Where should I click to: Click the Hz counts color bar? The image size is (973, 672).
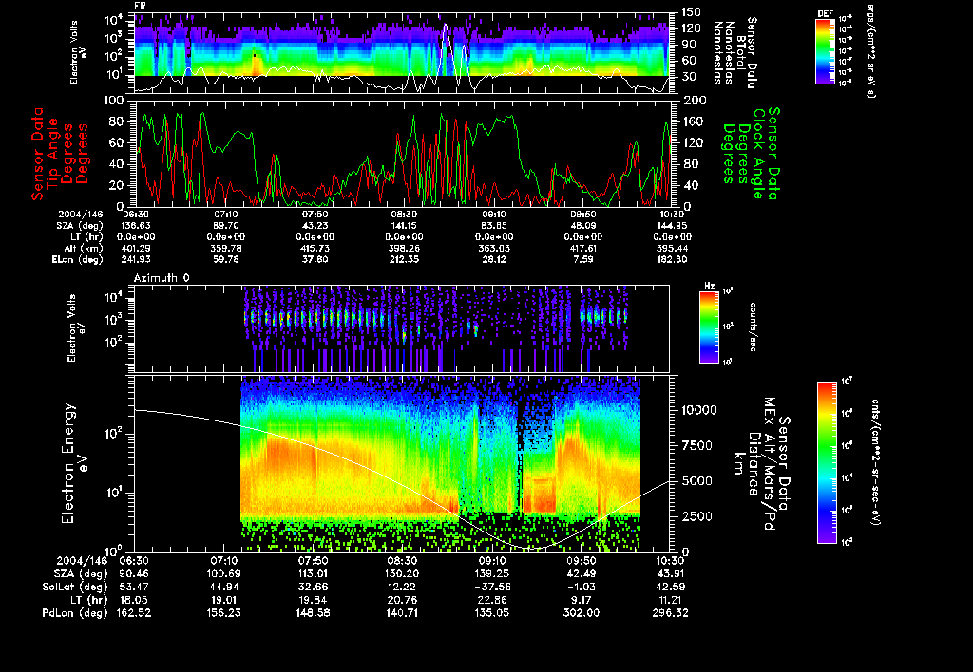[x=709, y=327]
